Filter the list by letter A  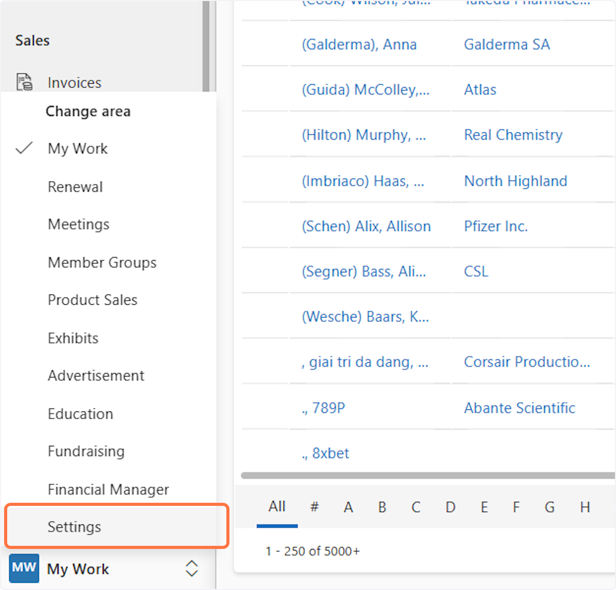tap(348, 507)
